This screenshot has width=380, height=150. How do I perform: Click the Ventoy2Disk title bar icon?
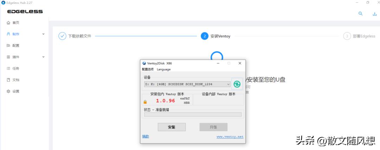click(144, 63)
